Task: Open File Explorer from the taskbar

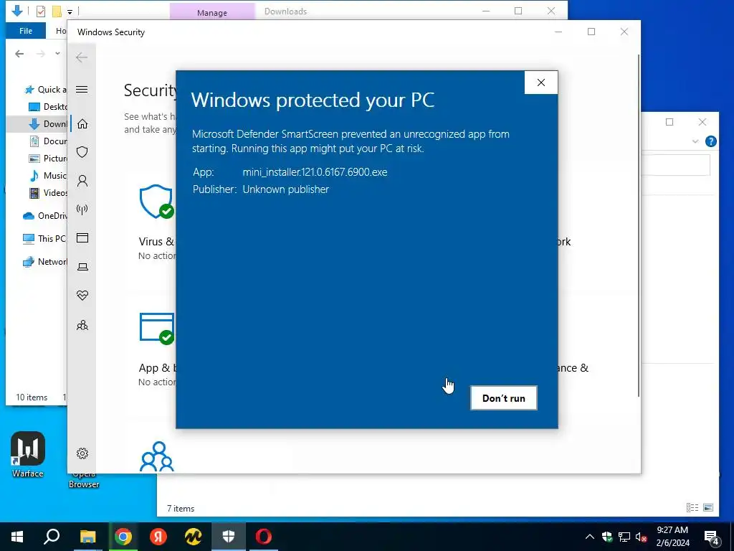Action: [87, 537]
